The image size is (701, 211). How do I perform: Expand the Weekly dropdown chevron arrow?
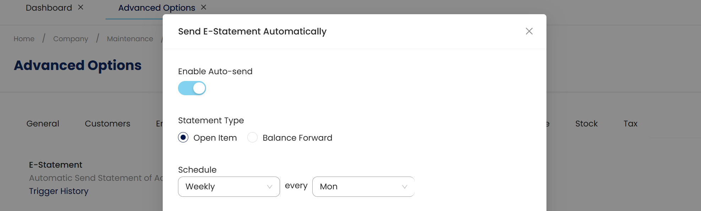[x=270, y=187]
